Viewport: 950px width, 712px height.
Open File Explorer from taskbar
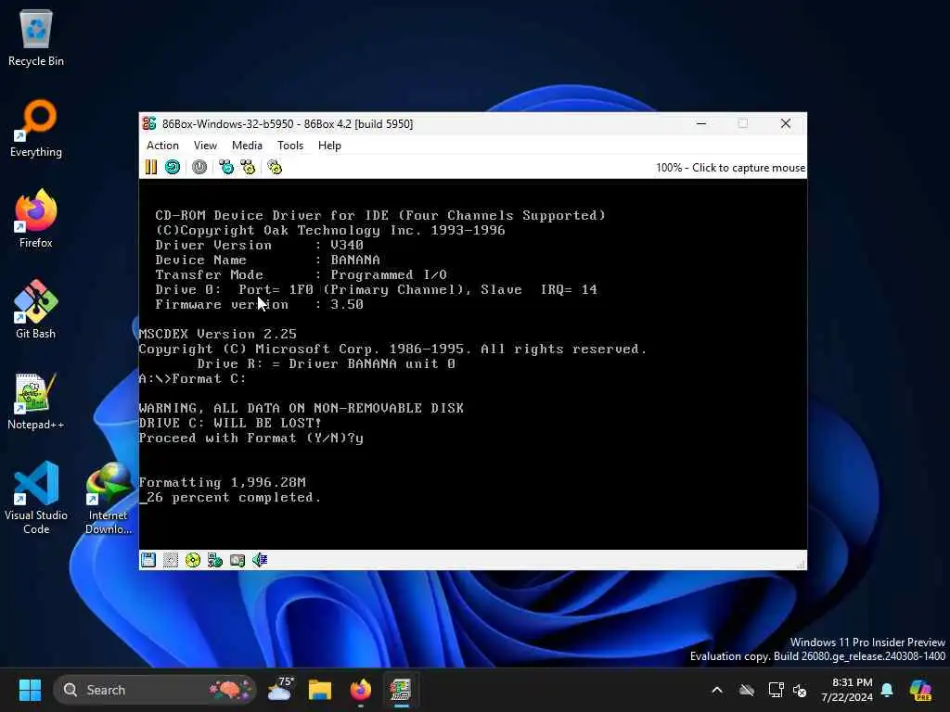click(320, 690)
